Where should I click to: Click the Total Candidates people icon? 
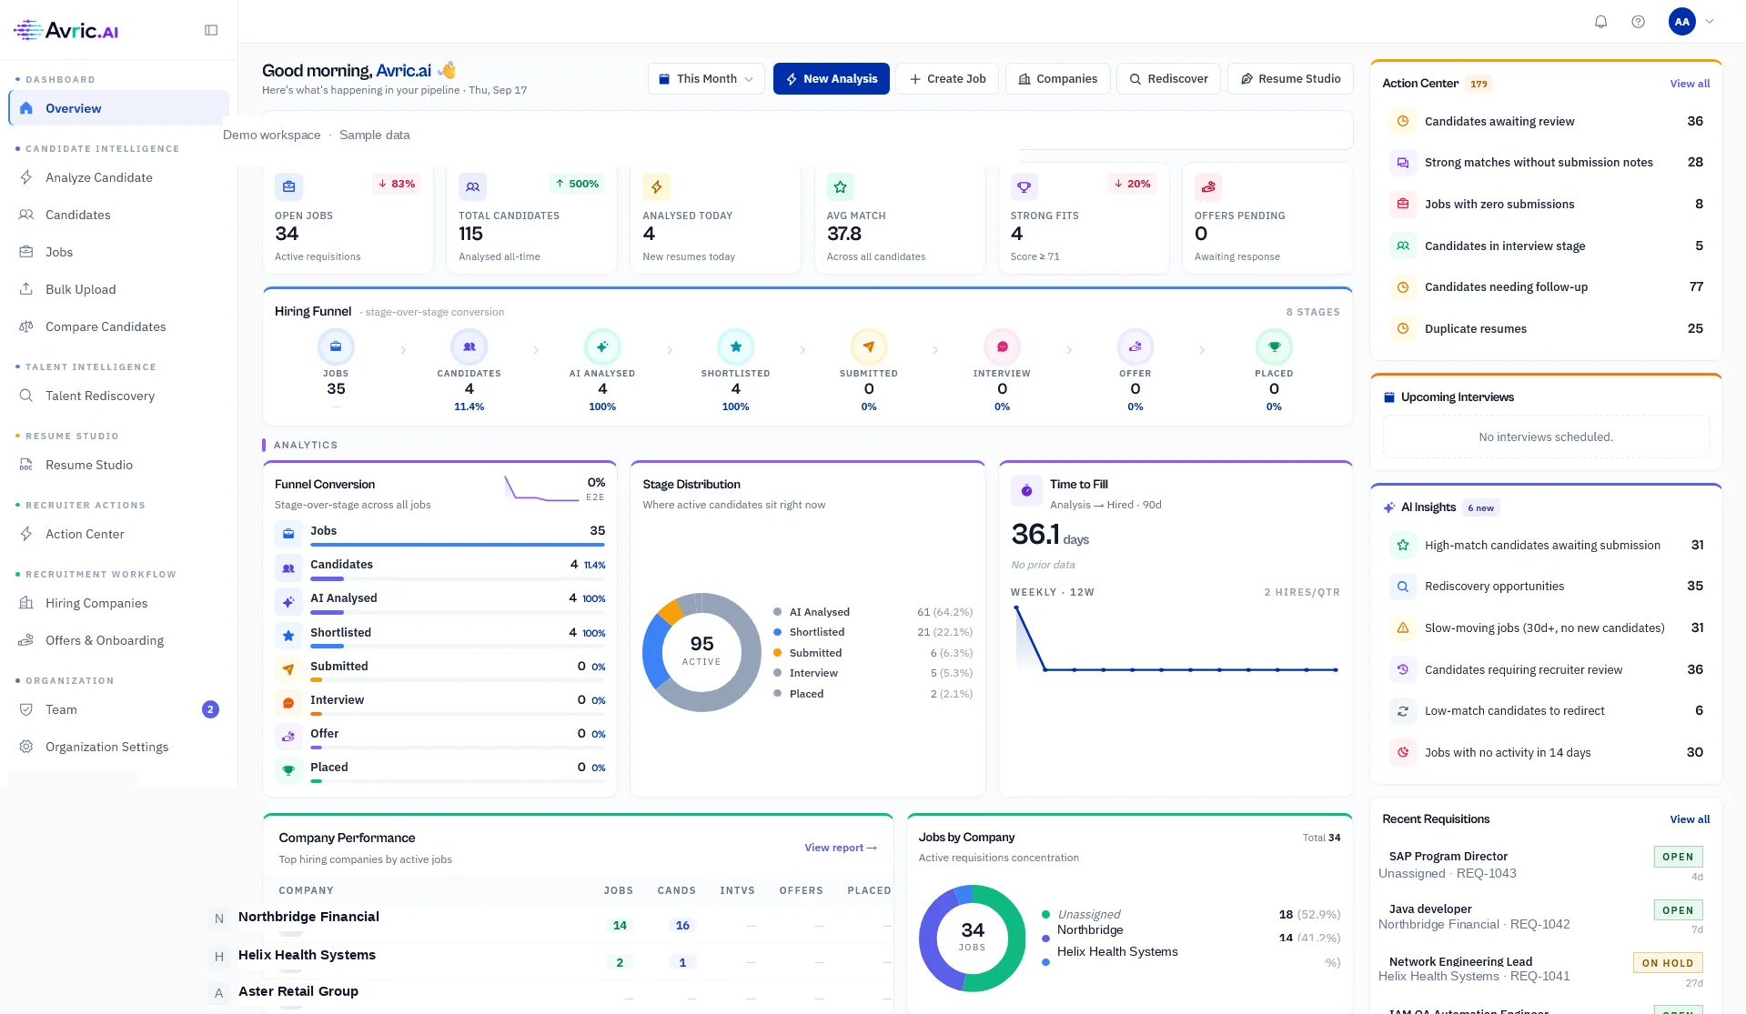tap(472, 186)
